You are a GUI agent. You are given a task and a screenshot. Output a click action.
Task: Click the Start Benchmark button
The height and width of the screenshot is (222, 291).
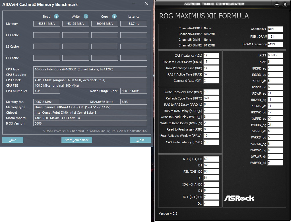point(77,140)
